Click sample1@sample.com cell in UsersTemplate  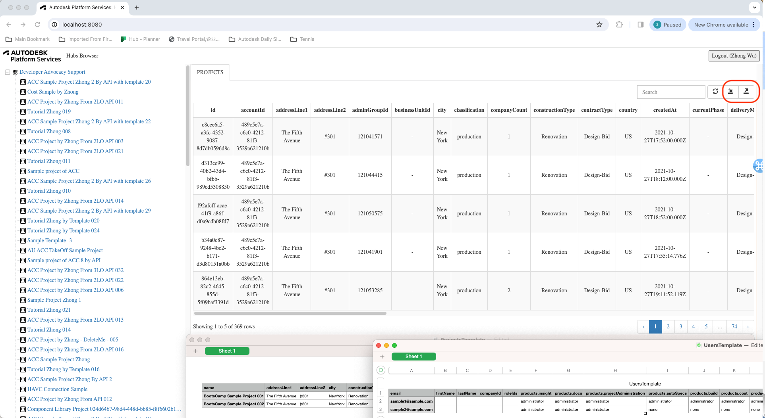[411, 401]
